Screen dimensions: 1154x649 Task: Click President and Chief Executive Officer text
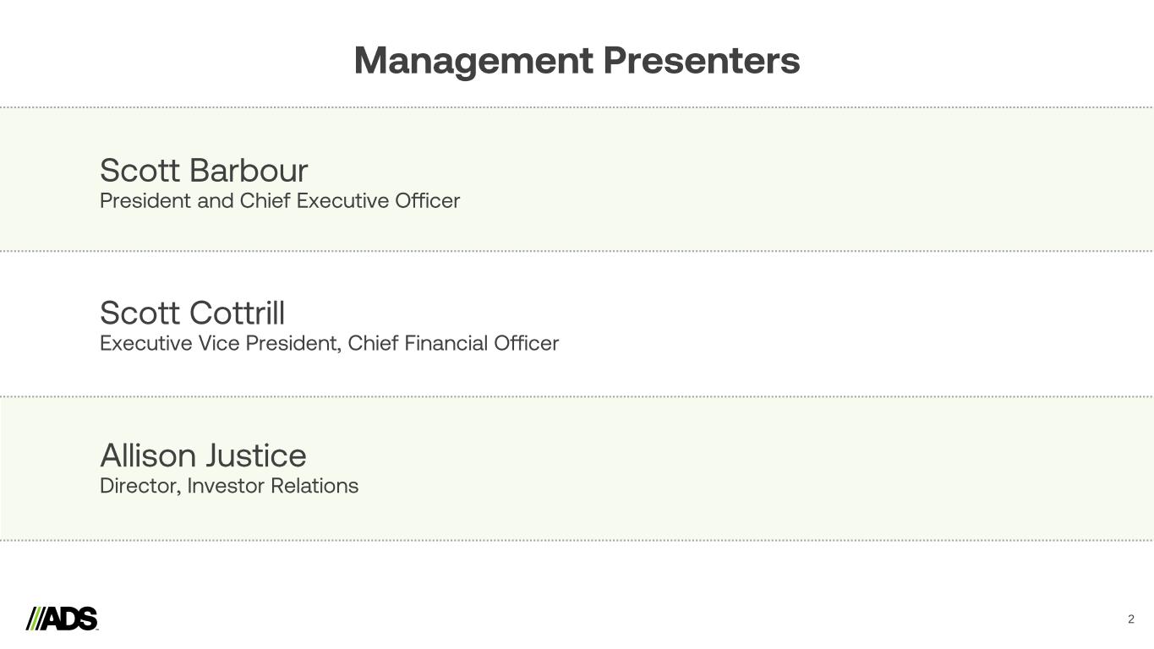[280, 201]
